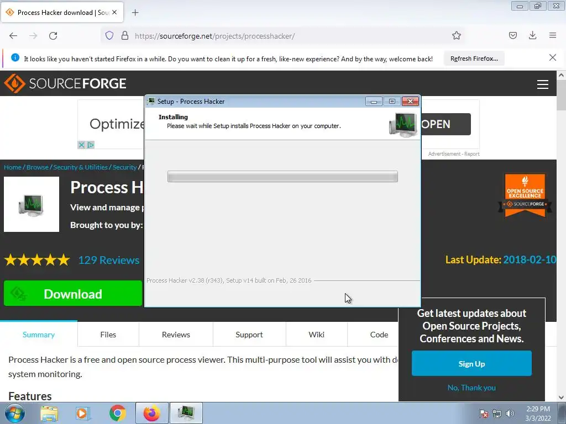Click the SourceForge logo
The width and height of the screenshot is (566, 424).
[x=65, y=83]
